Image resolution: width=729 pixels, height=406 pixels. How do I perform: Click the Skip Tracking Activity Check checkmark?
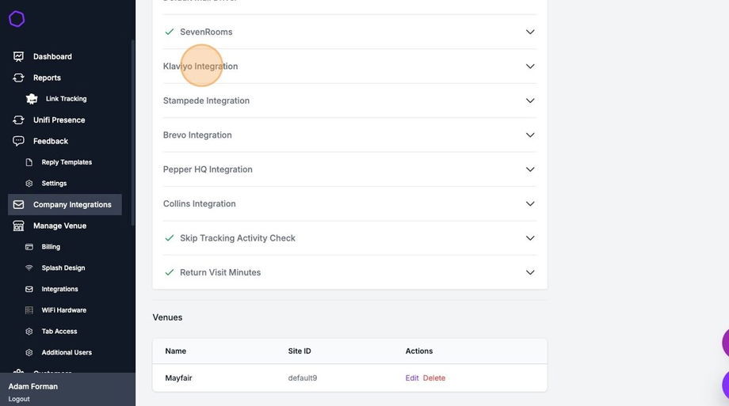click(x=169, y=238)
